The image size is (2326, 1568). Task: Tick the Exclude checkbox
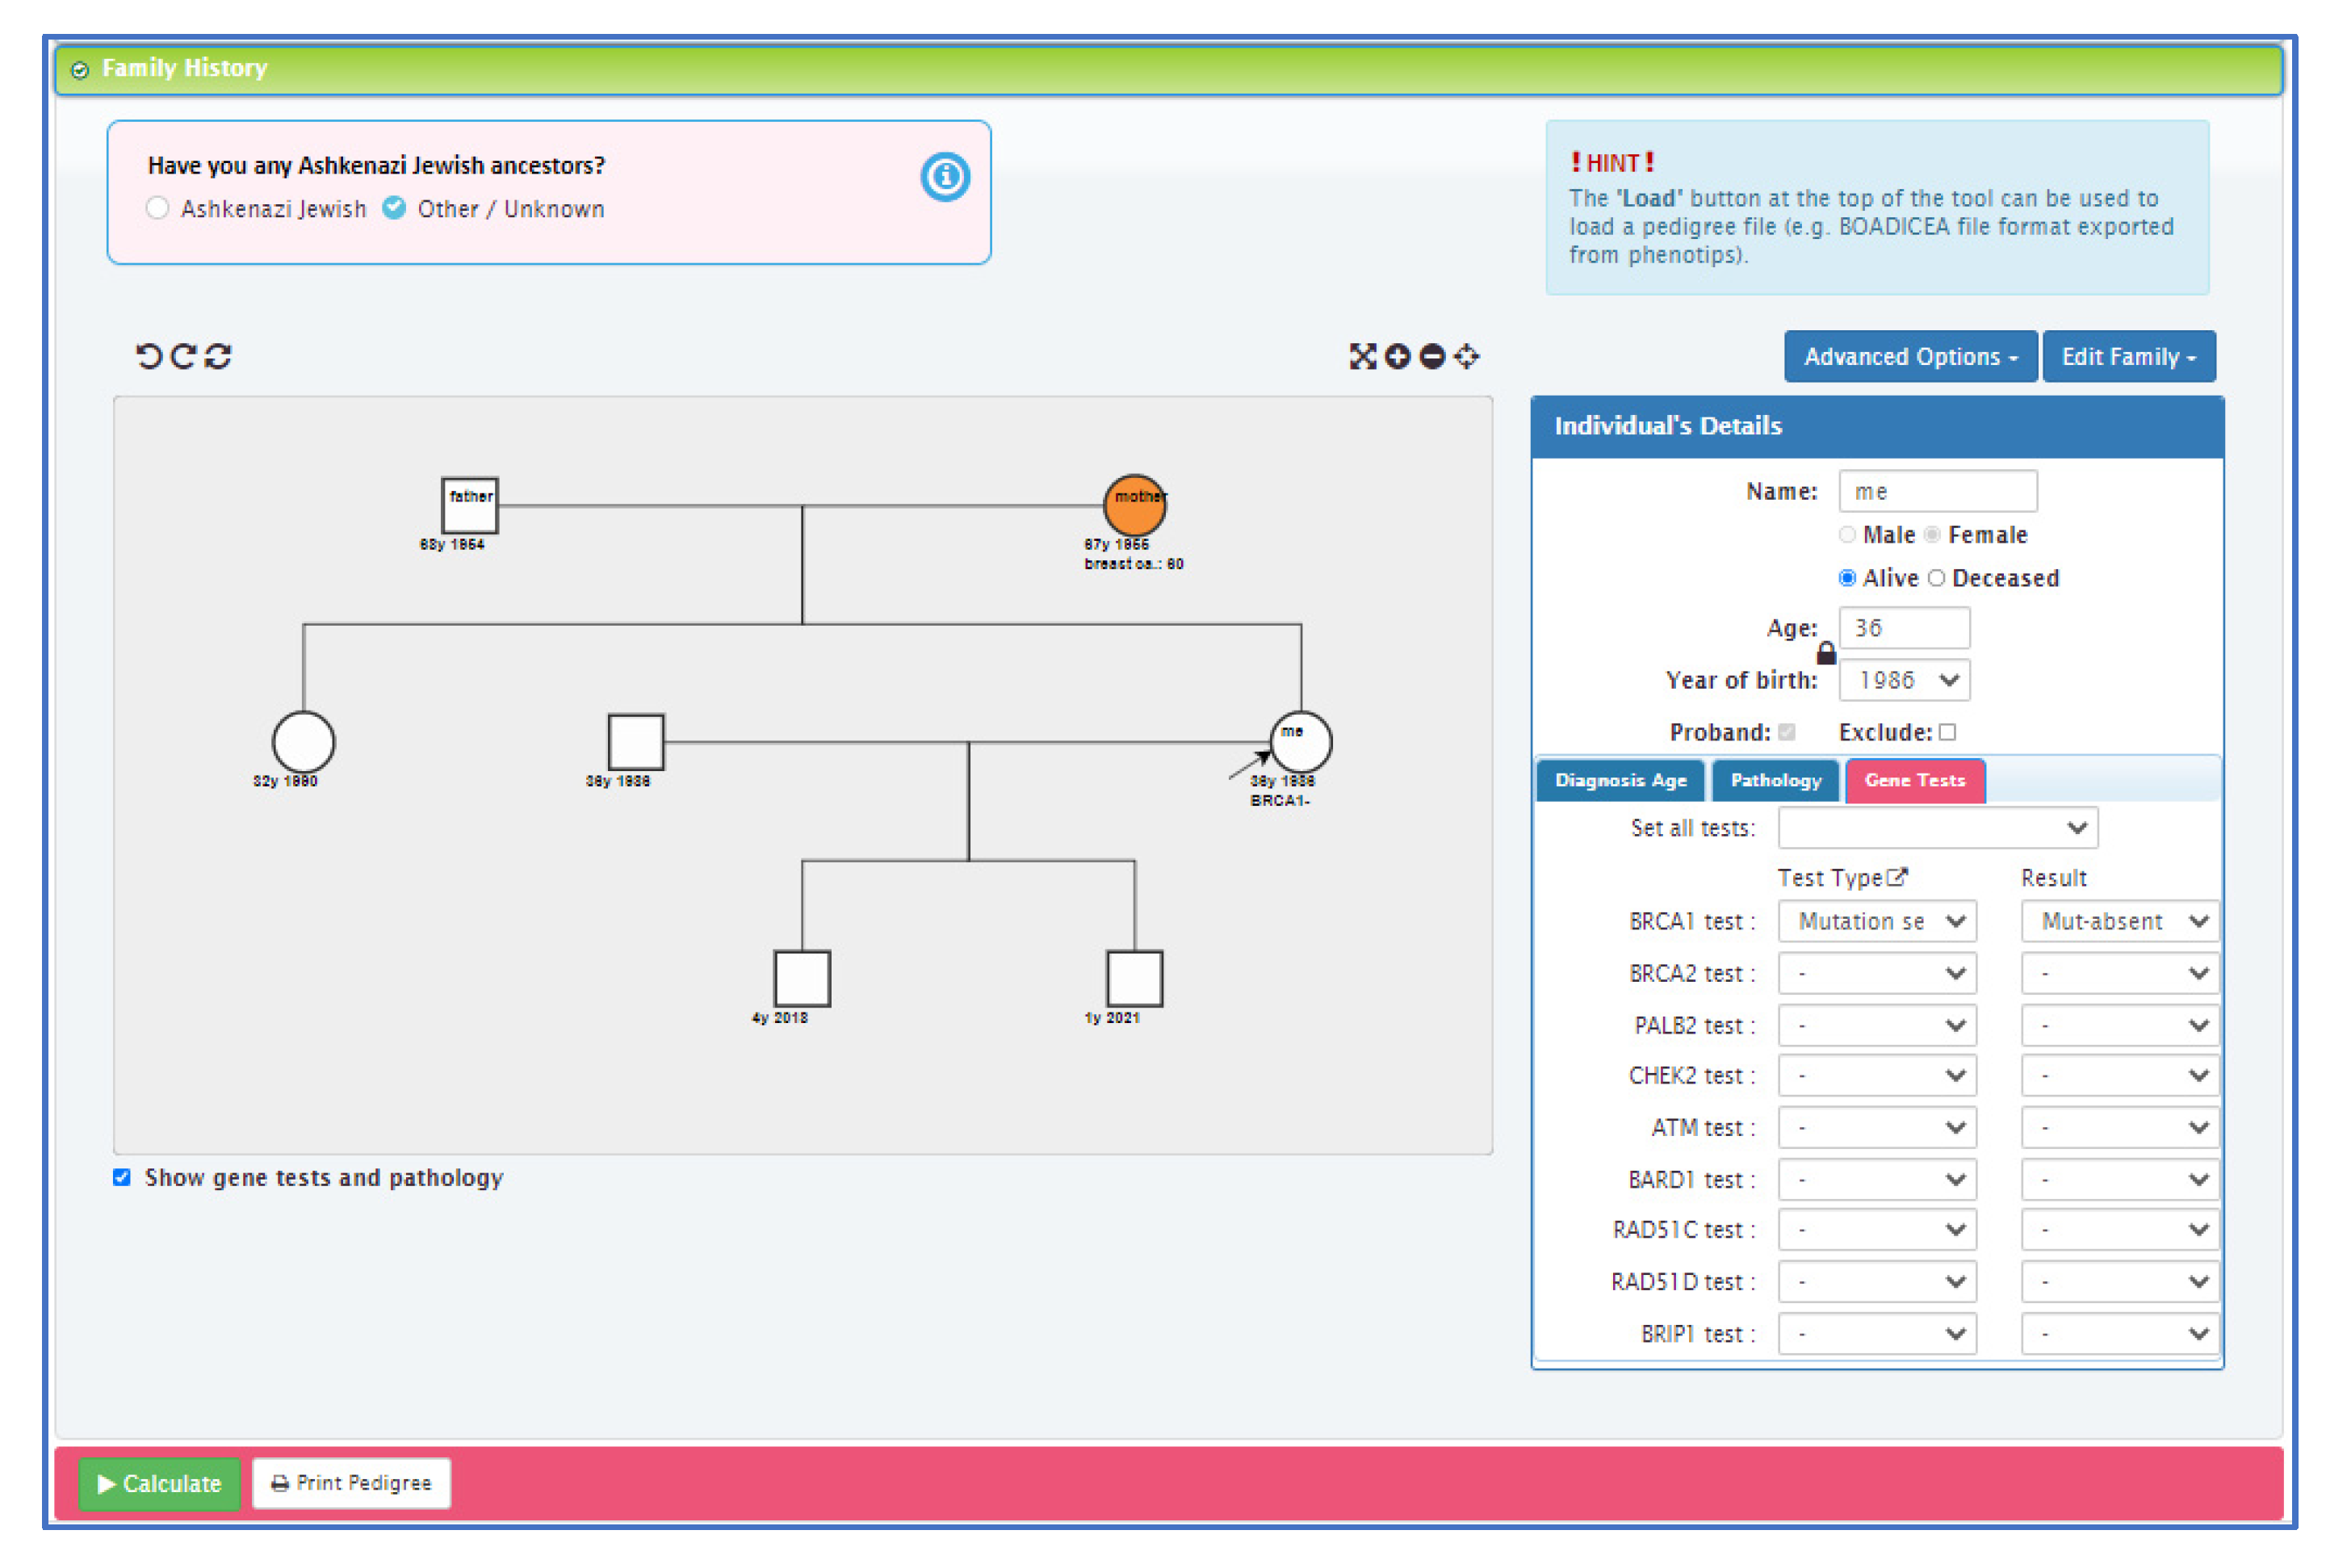[x=1947, y=732]
